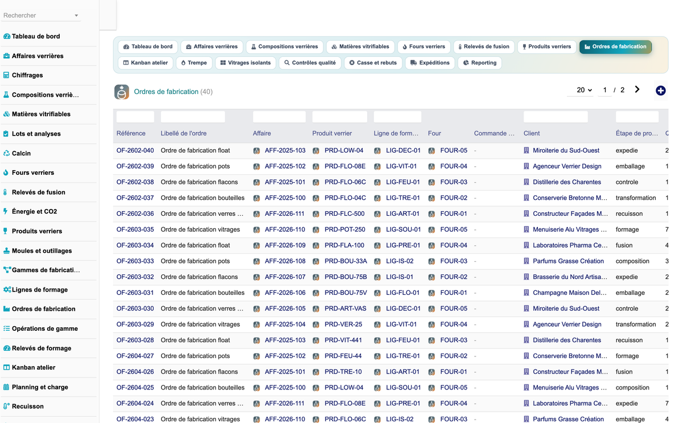Screen dimensions: 683x423
Task: Select the Fours verriers tab
Action: coord(423,47)
